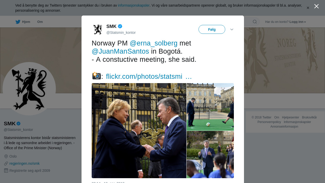Open the informasjonskapsler link in the cookie notice
The image size is (325, 183).
[x=134, y=5]
